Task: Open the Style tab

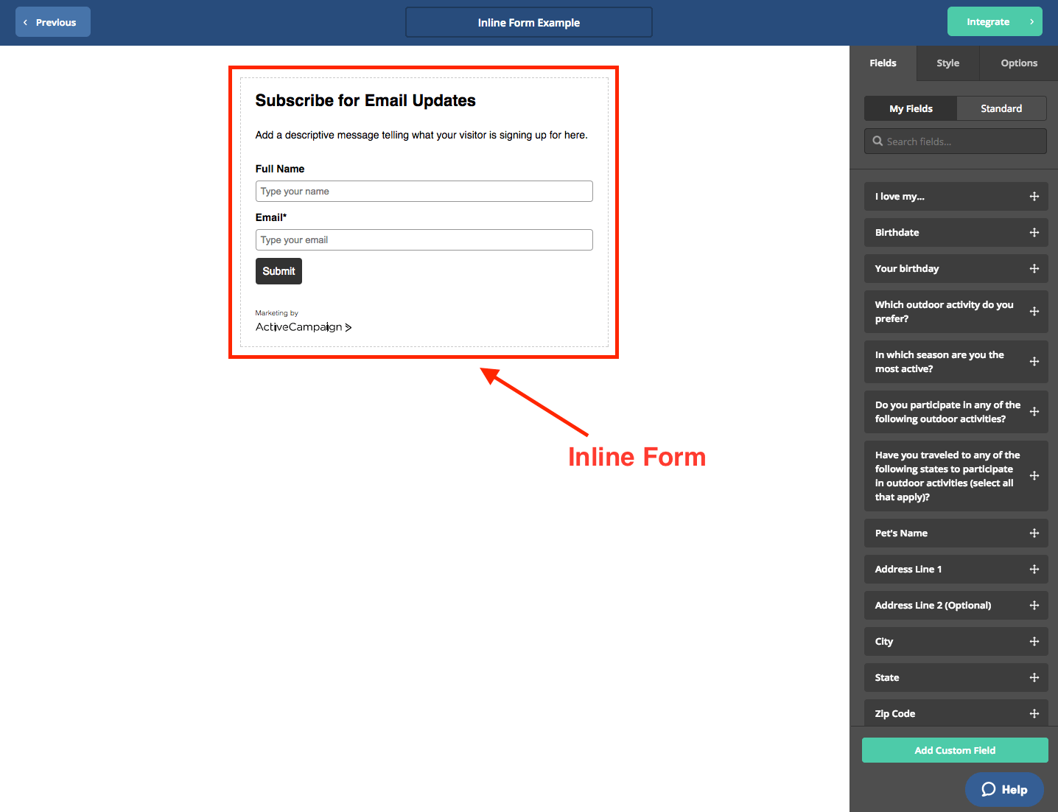Action: pyautogui.click(x=947, y=63)
